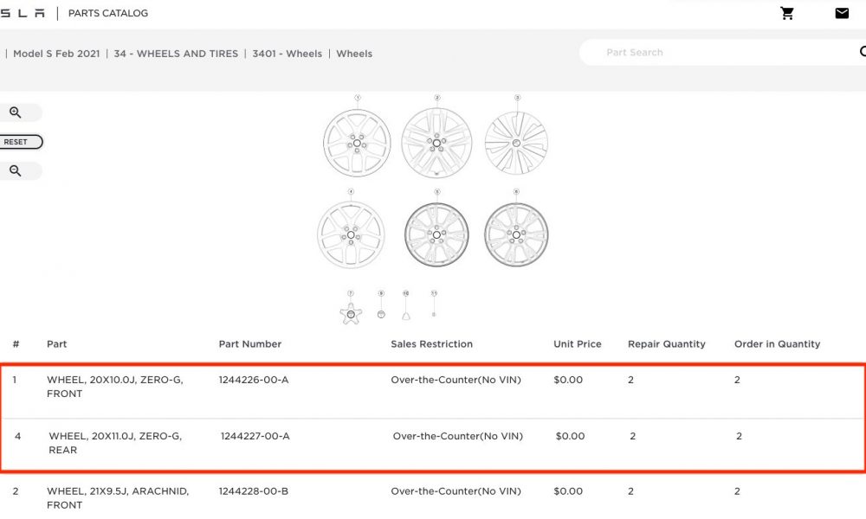Open the shopping cart
866x519 pixels.
(787, 13)
